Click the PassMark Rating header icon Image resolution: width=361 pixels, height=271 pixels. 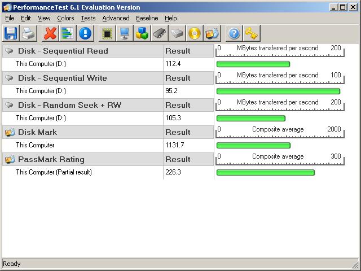(x=10, y=159)
